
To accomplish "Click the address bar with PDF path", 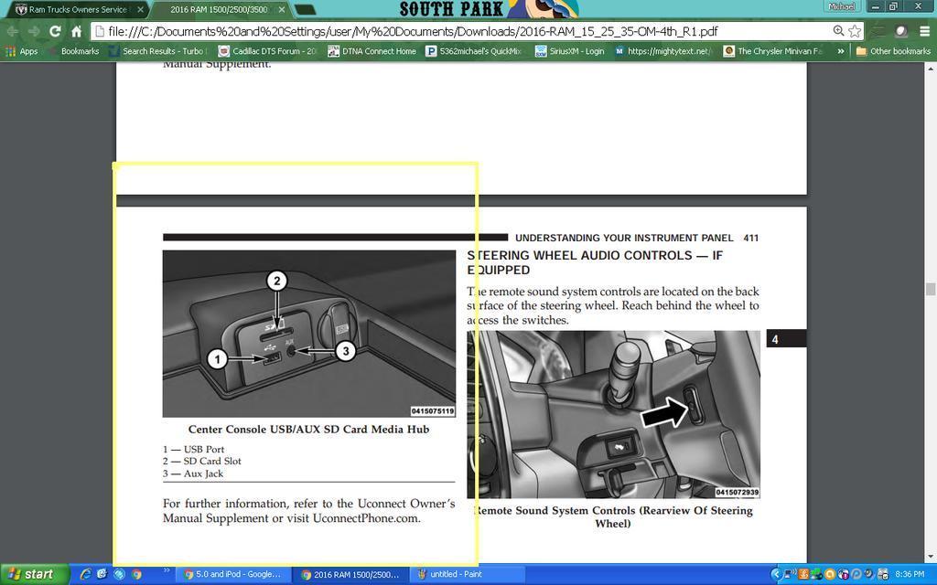I will pos(463,31).
